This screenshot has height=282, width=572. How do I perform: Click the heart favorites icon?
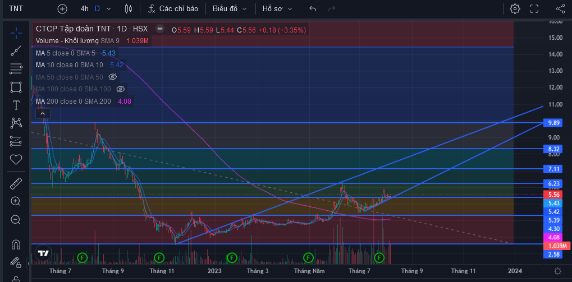pyautogui.click(x=16, y=159)
